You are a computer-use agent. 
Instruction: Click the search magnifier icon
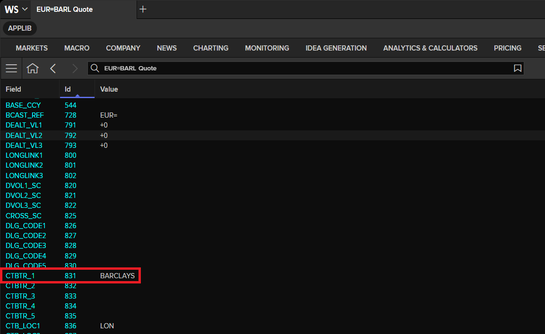coord(95,68)
